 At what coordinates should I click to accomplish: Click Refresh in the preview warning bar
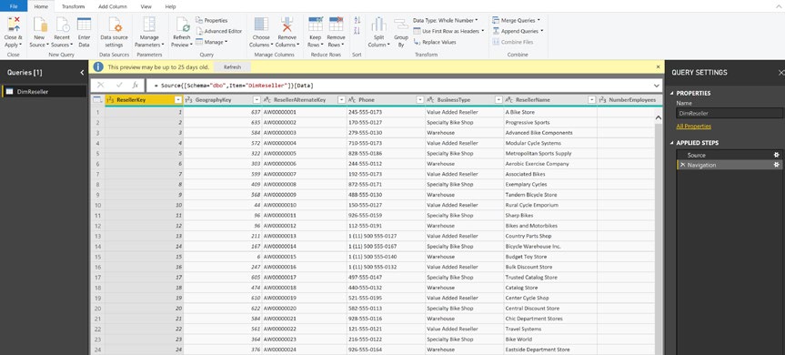coord(232,67)
